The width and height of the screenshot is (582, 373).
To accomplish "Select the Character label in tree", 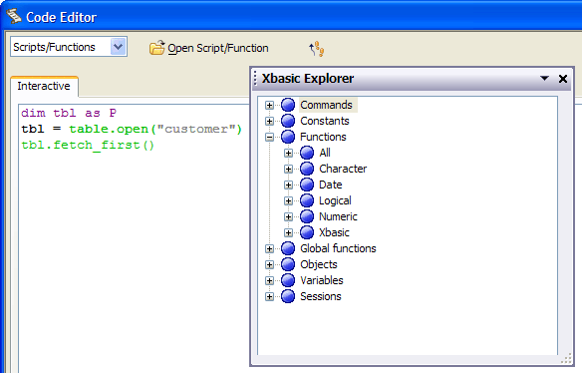I will click(x=343, y=169).
